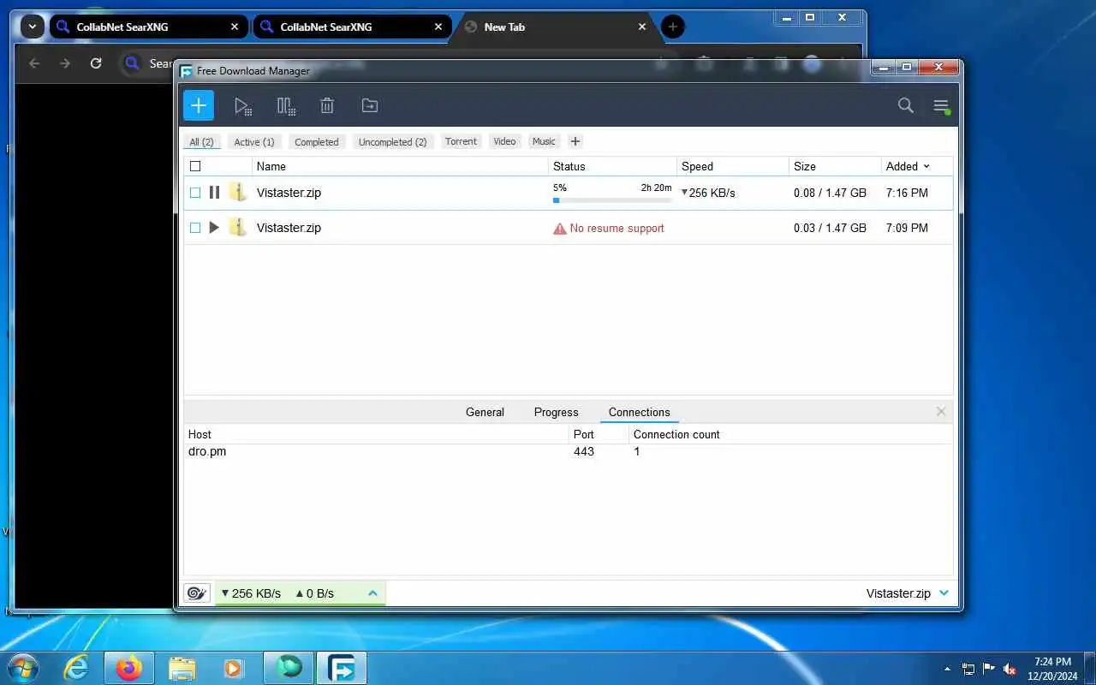Open the clock showing 7:24 PM
Screen dimensions: 1096x685
pyautogui.click(x=1052, y=669)
